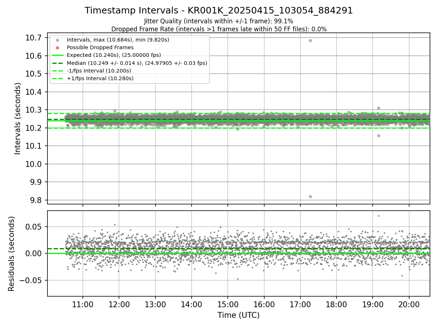The width and height of the screenshot is (438, 328).
Task: Click the 'Residuals (seconds)' y-axis label
Action: click(11, 254)
